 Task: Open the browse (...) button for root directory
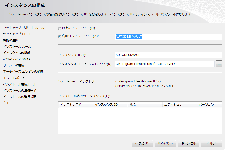pyautogui.click(x=219, y=64)
